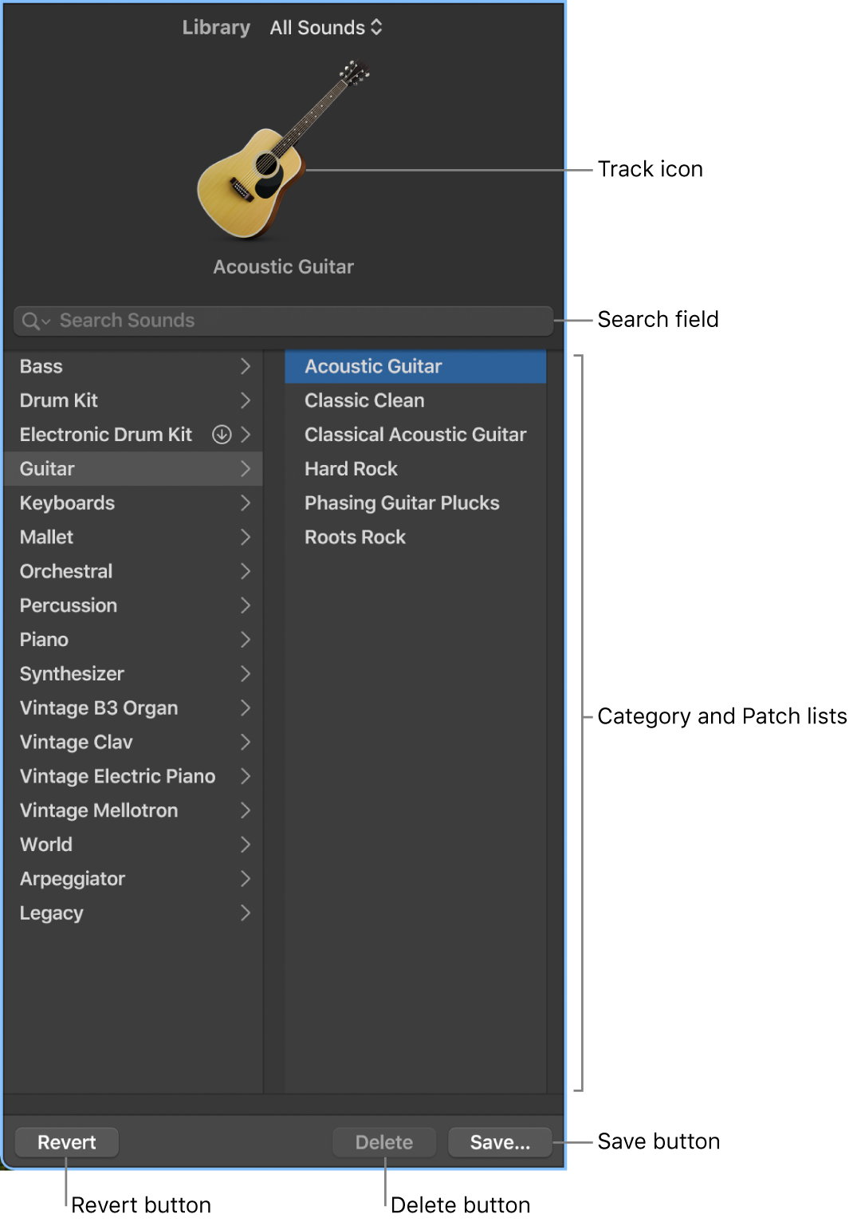Image resolution: width=861 pixels, height=1222 pixels.
Task: Click the download icon beside Electronic Drum Kit
Action: click(222, 435)
